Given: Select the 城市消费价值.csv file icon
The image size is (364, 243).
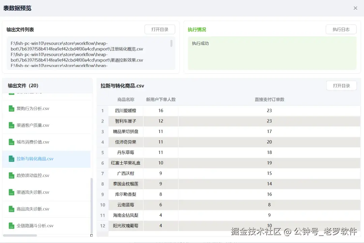Looking at the screenshot, I should click(11, 142).
